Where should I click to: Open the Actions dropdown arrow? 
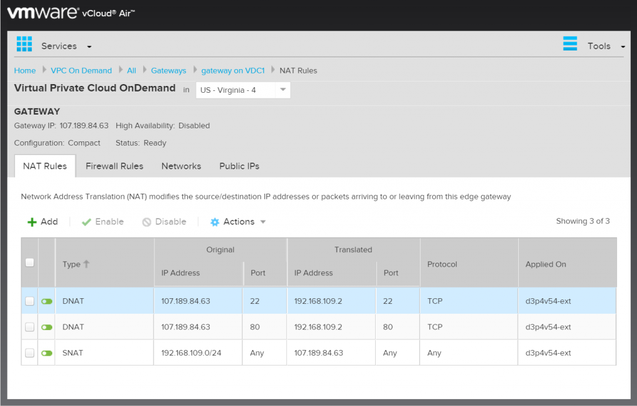point(263,222)
